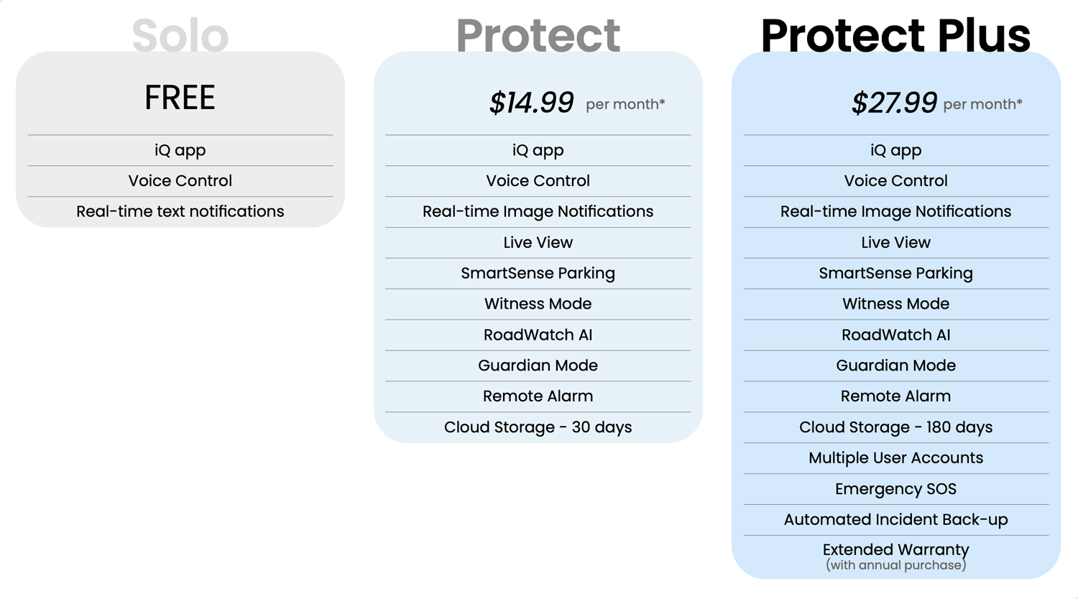Click Cloud Storage - 180 days feature
The width and height of the screenshot is (1078, 599).
[x=895, y=427]
